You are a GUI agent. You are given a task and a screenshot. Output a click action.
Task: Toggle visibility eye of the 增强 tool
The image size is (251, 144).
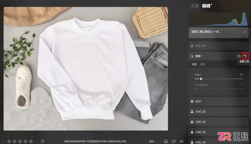239,56
